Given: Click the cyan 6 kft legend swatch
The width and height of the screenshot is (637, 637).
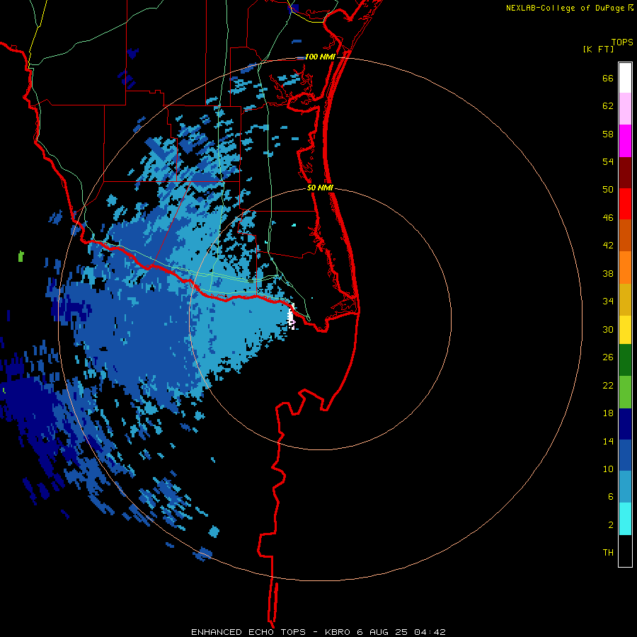Looking at the screenshot, I should 625,519.
